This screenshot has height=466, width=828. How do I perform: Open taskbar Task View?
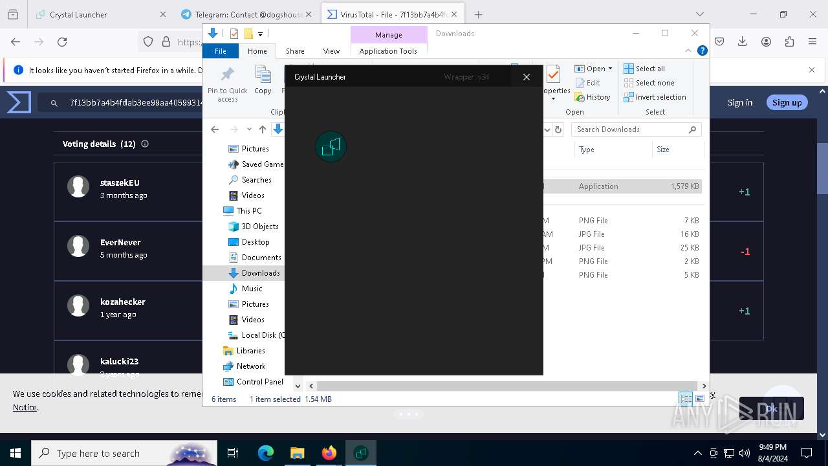tap(233, 453)
